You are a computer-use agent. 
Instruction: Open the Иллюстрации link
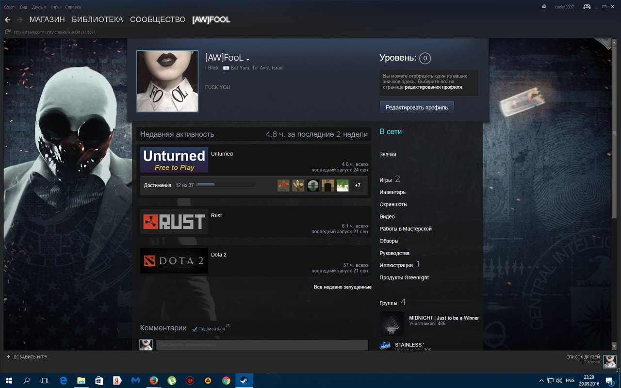(396, 265)
